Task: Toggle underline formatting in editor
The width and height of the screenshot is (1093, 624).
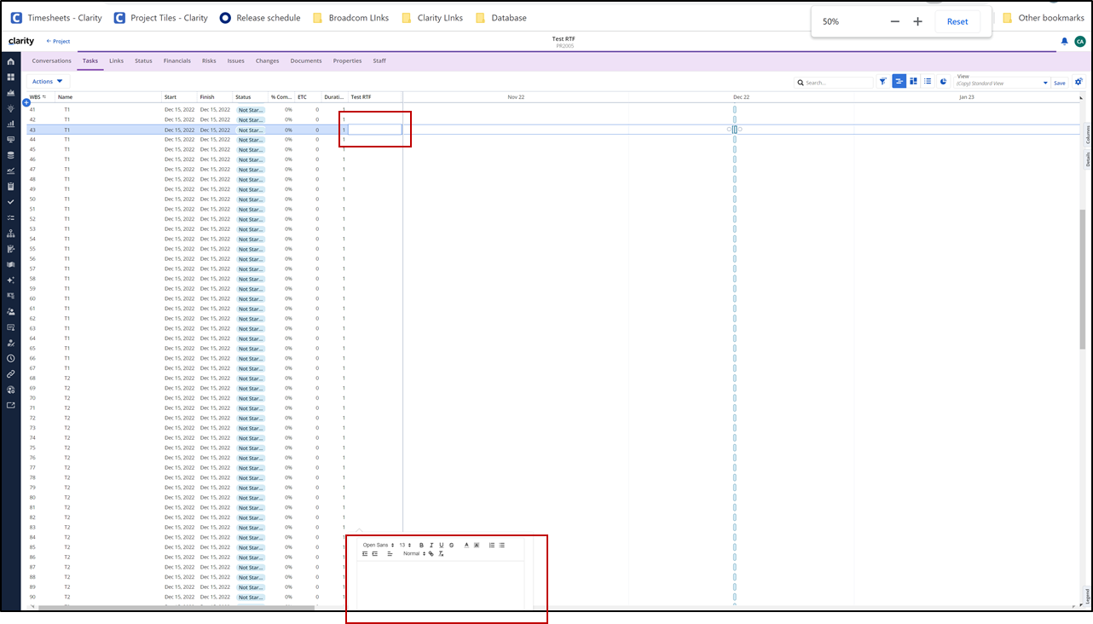Action: click(x=441, y=545)
